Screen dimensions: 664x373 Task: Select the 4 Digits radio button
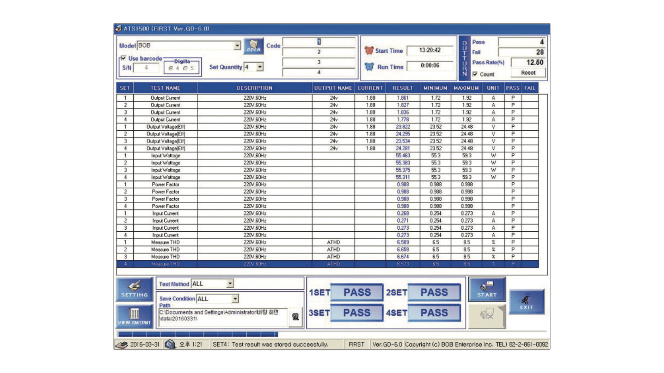(x=171, y=68)
